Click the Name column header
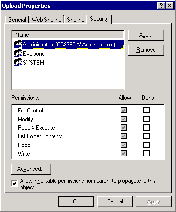This screenshot has height=212, width=176. click(x=68, y=34)
